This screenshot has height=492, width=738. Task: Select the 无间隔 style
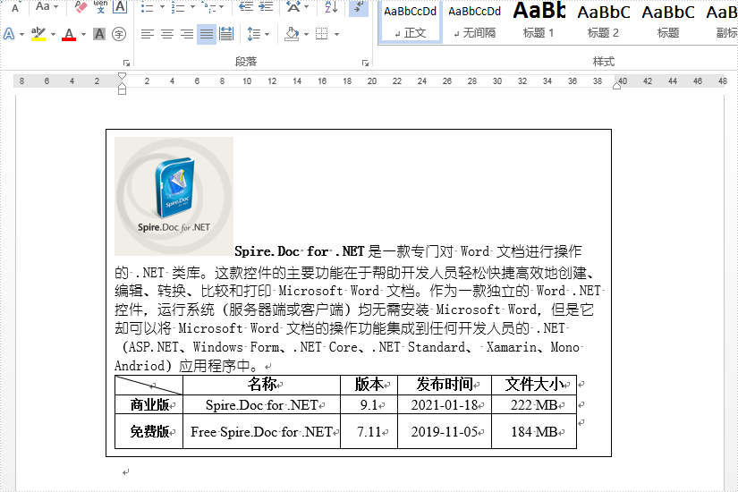point(474,21)
